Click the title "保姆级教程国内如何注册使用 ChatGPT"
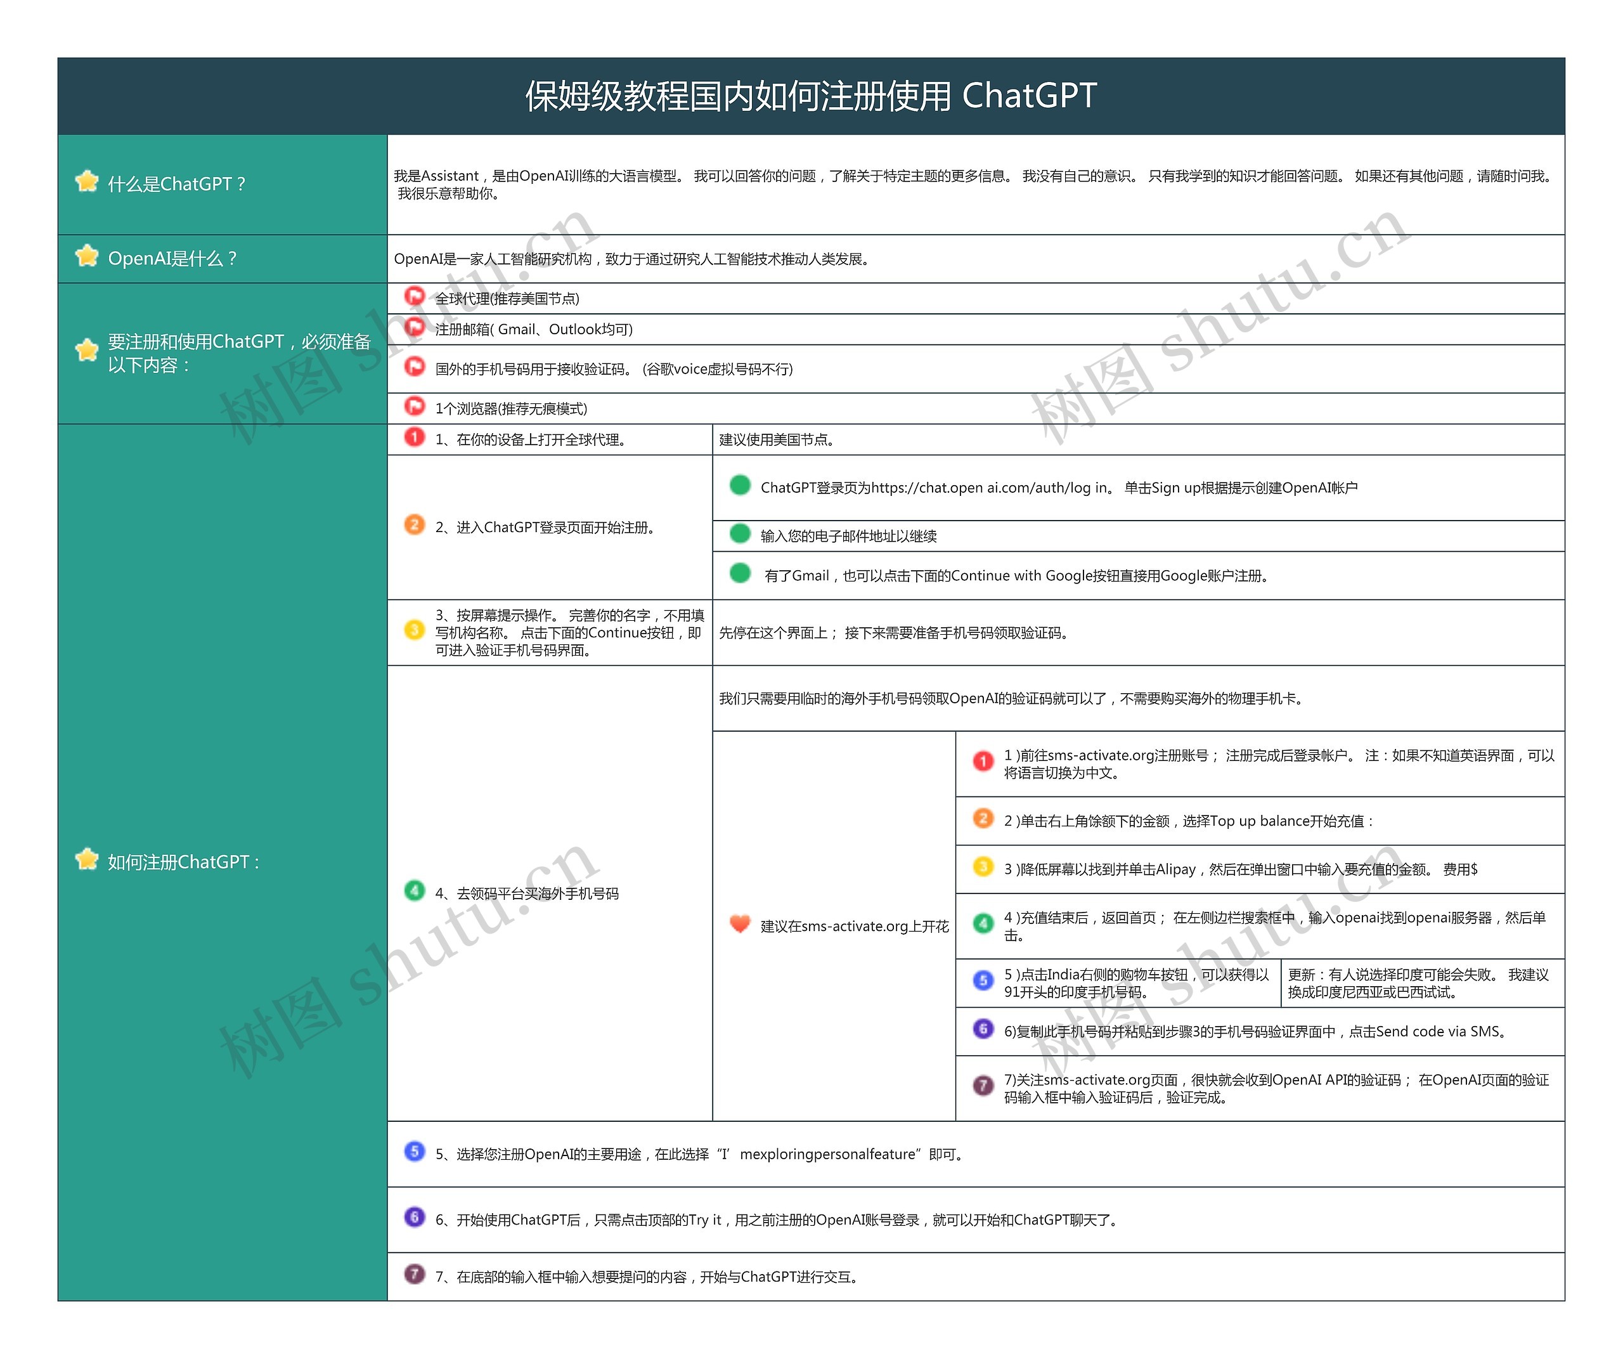Viewport: 1623px width, 1359px height. (x=811, y=94)
